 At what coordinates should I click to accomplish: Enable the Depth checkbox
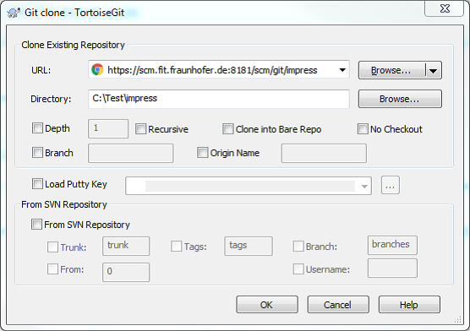pos(37,128)
